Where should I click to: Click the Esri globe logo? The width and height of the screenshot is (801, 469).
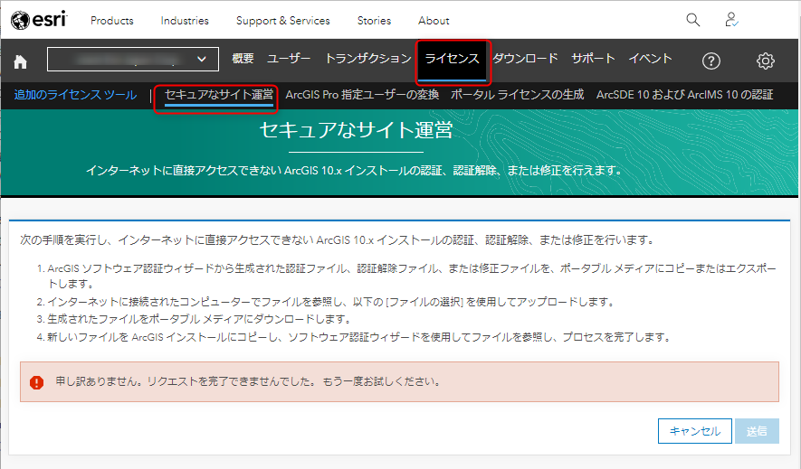39,21
